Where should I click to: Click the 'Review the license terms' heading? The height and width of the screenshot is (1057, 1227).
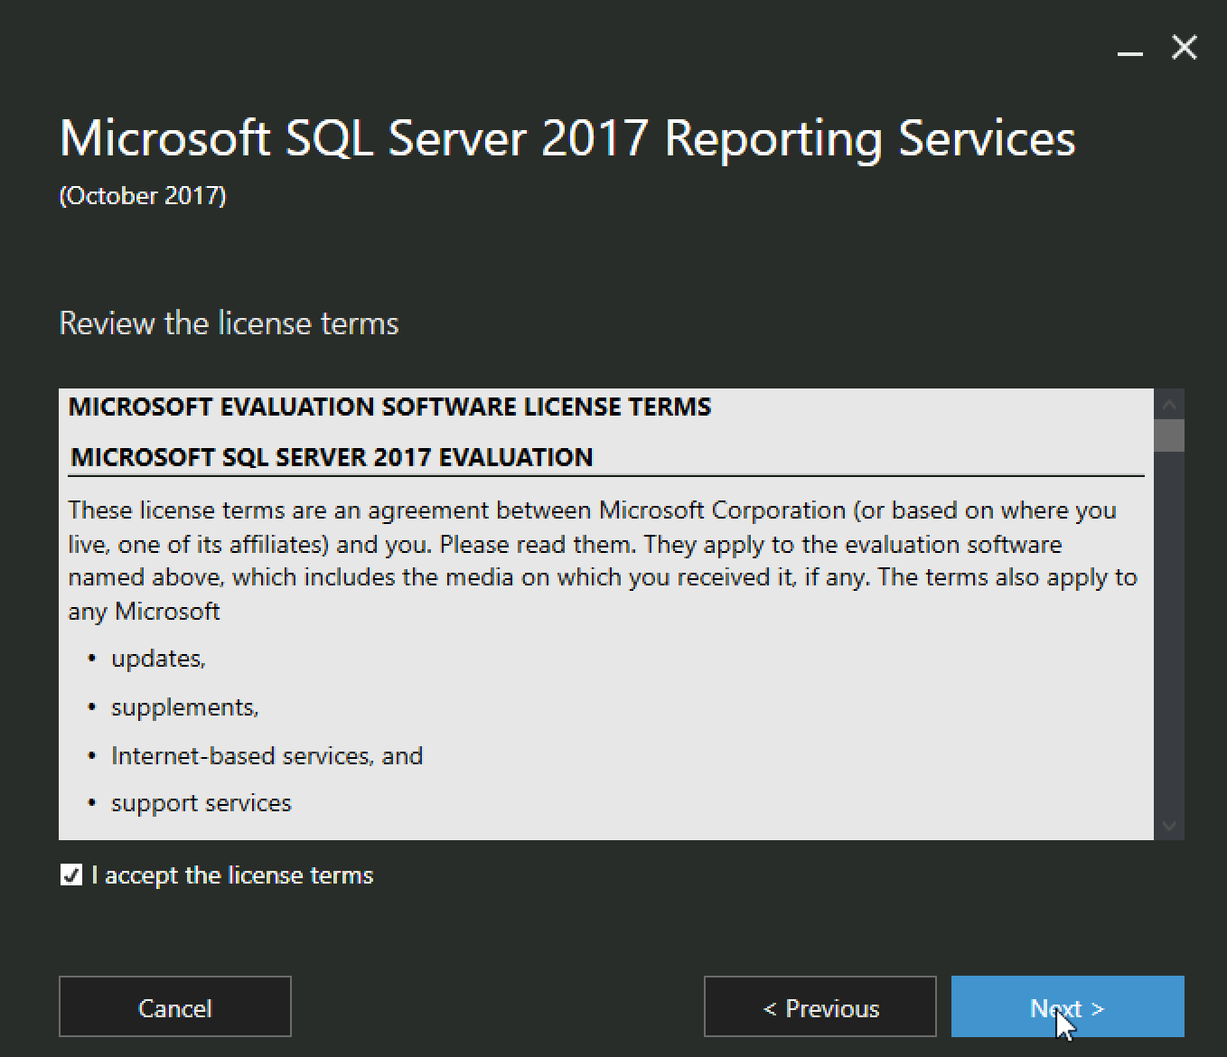[x=229, y=323]
